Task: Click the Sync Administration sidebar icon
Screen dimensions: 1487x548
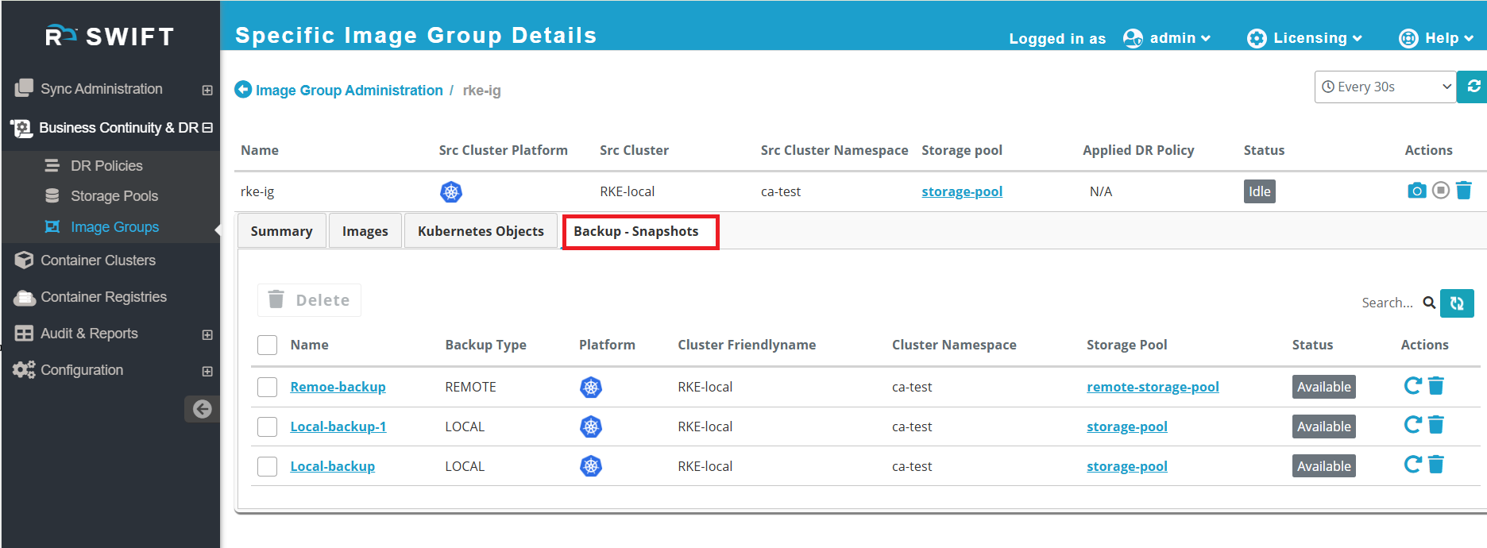Action: click(x=24, y=88)
